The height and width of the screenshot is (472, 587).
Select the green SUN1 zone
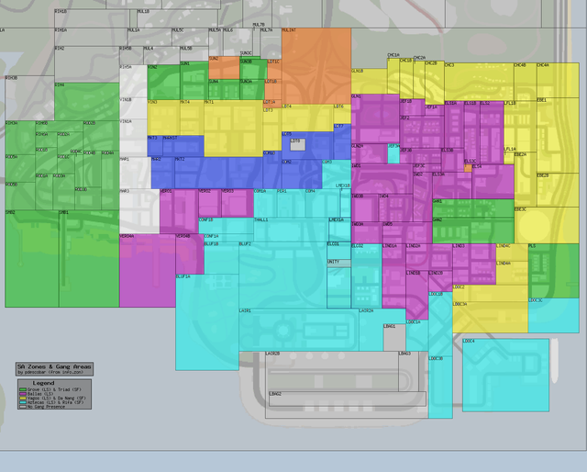(194, 81)
